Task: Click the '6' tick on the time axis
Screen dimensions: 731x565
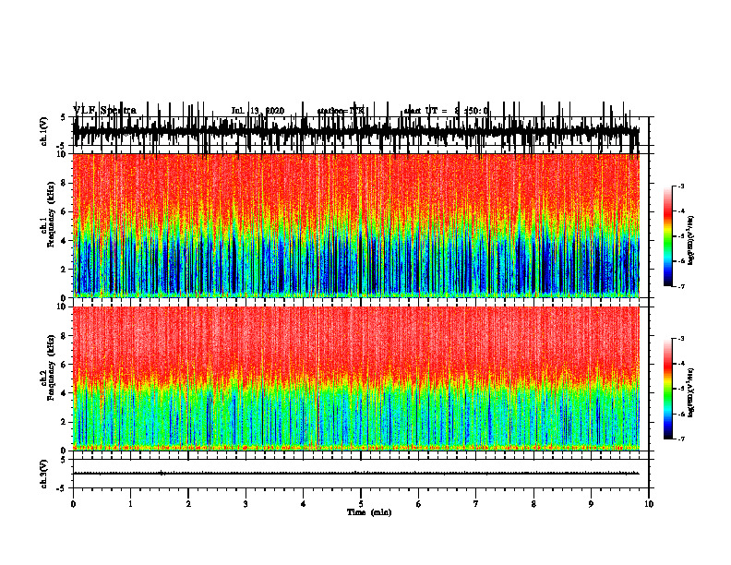Action: 419,504
